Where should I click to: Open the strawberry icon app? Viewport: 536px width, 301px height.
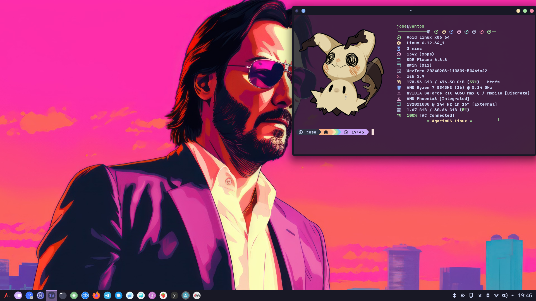(163, 295)
